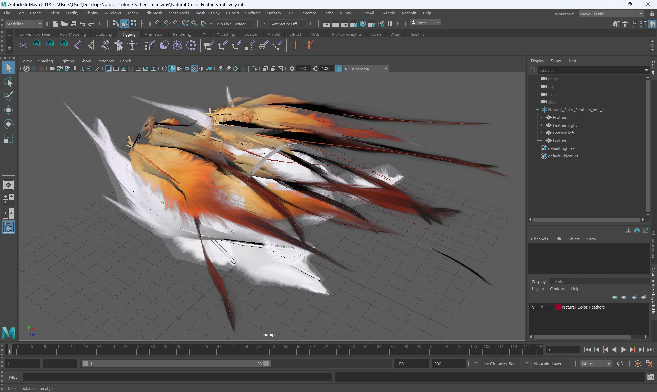
Task: Go to start of playback range
Action: (588, 350)
